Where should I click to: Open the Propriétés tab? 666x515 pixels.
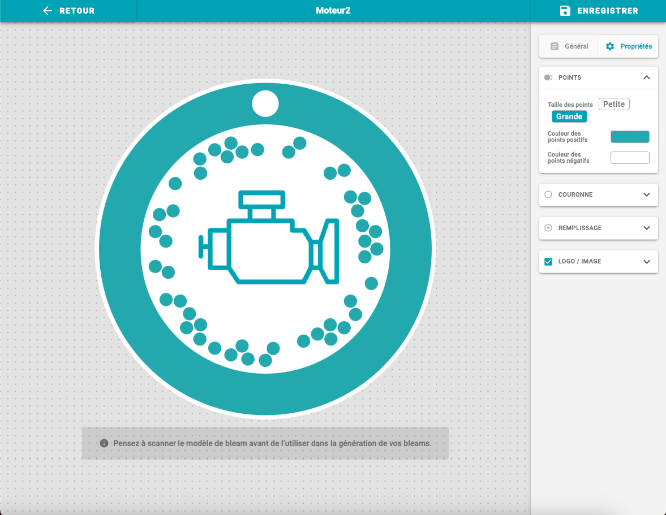pos(629,46)
